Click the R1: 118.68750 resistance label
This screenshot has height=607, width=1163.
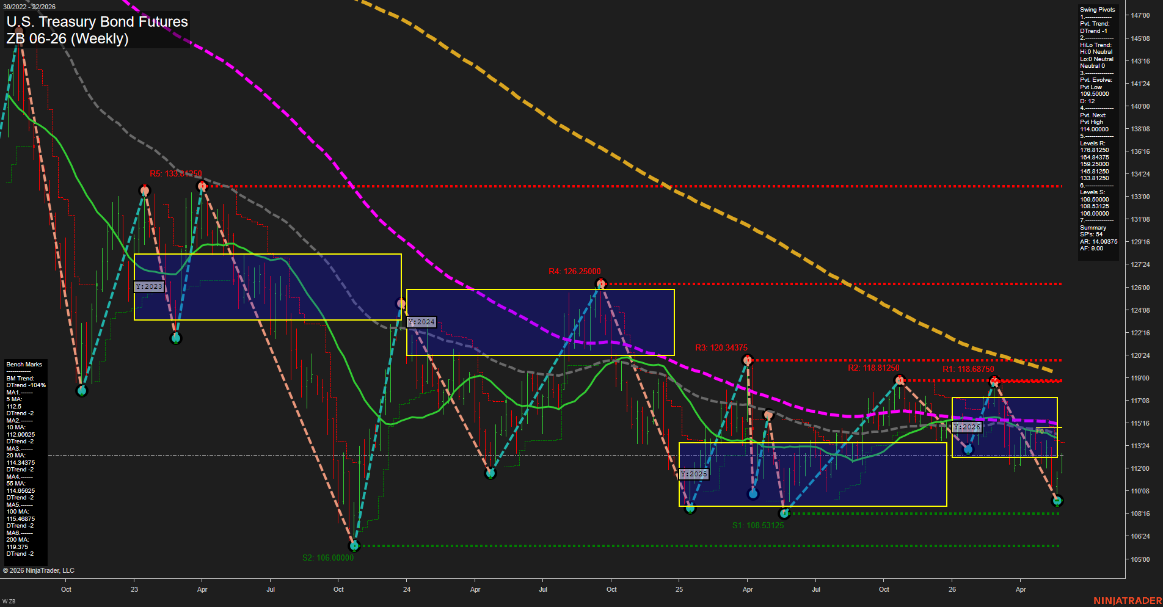click(968, 369)
